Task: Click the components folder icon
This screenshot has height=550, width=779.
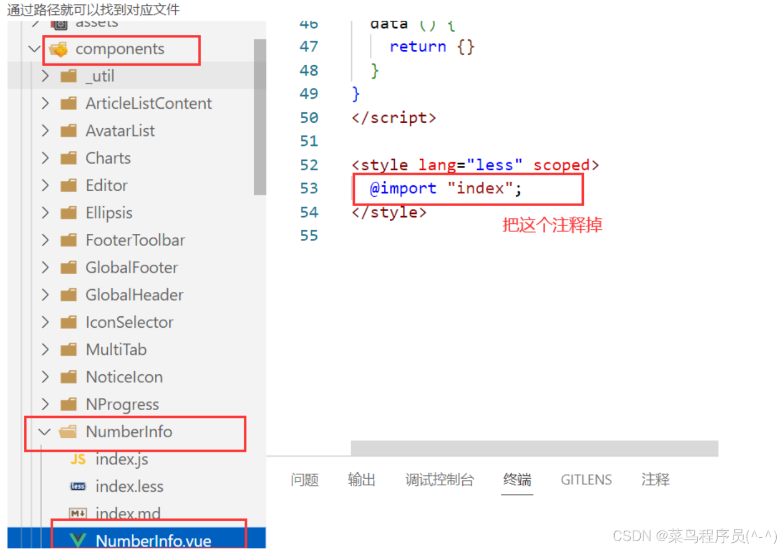Action: point(59,49)
